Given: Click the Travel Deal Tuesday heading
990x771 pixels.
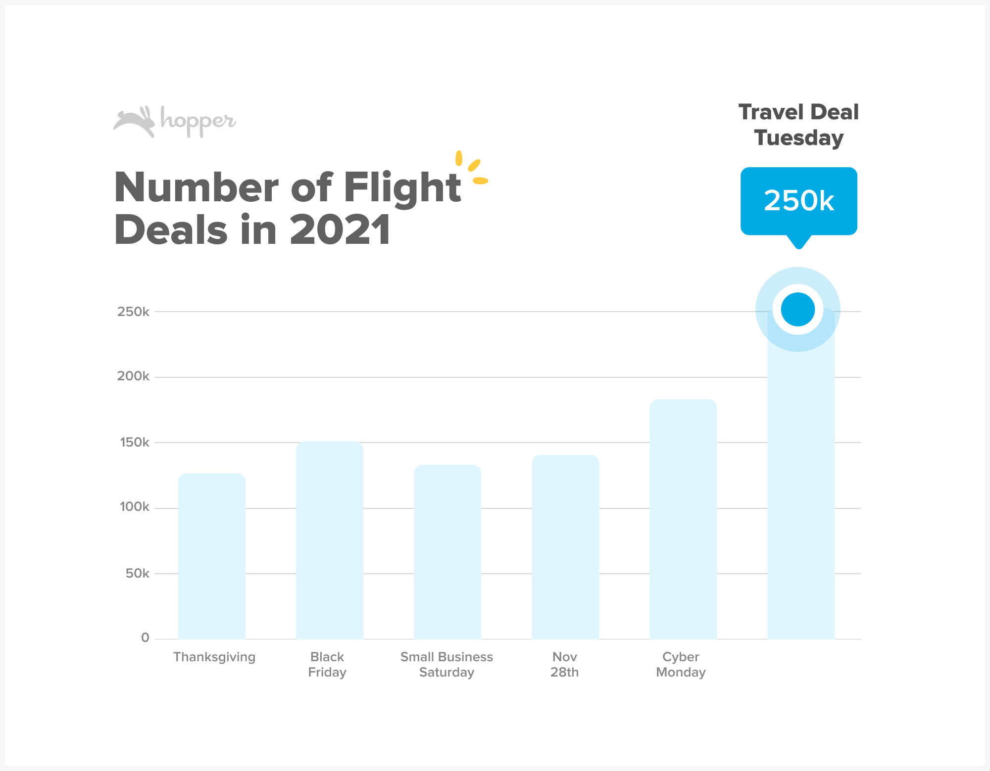Looking at the screenshot, I should click(x=798, y=125).
